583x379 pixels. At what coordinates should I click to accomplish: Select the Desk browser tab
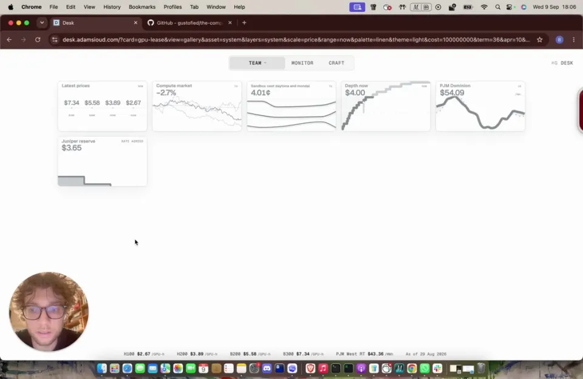[96, 22]
